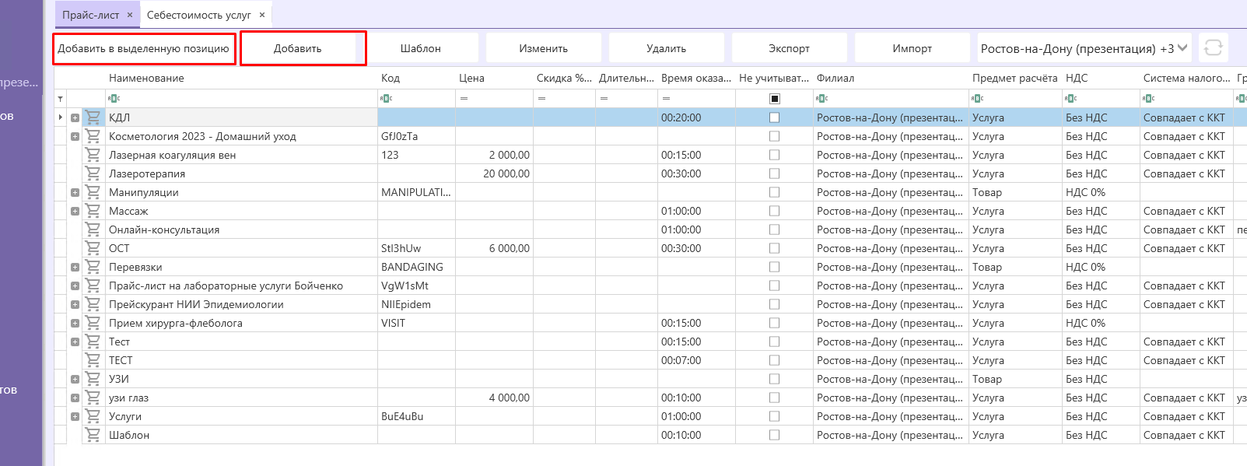Click filter operator icon in Наименование column
Image resolution: width=1247 pixels, height=466 pixels.
[114, 99]
